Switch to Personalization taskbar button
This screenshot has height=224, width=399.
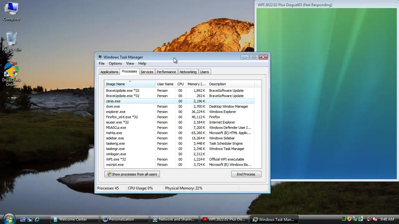[125, 219]
